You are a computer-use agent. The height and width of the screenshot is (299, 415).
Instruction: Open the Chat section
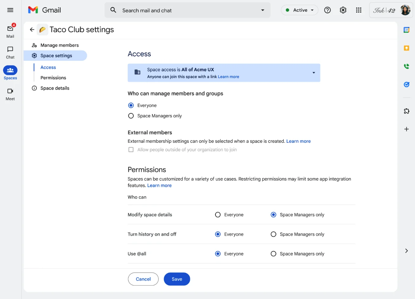click(x=10, y=52)
